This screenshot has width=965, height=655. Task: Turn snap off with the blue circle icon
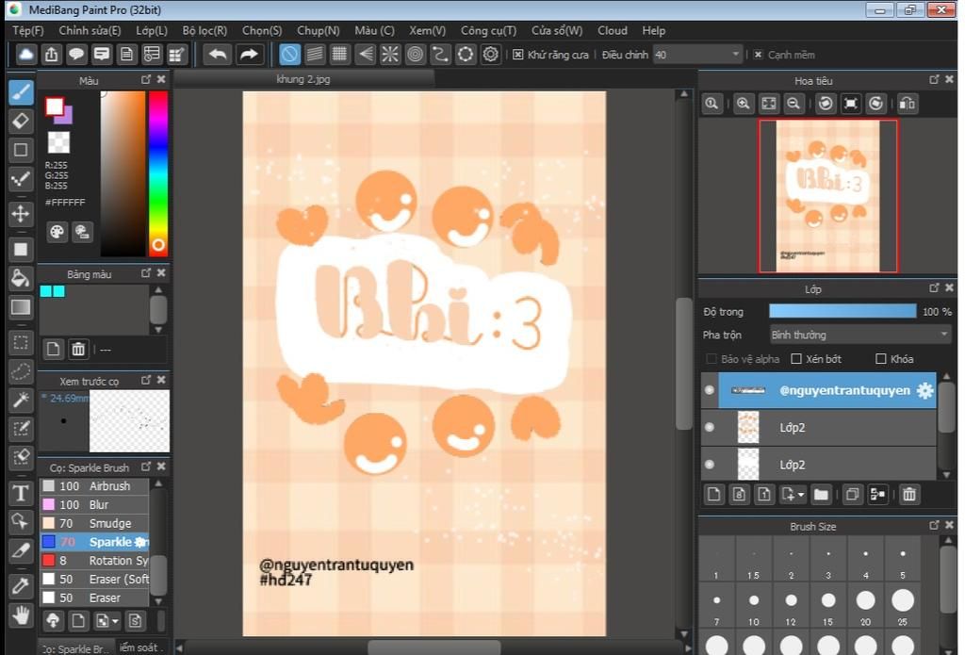point(289,55)
